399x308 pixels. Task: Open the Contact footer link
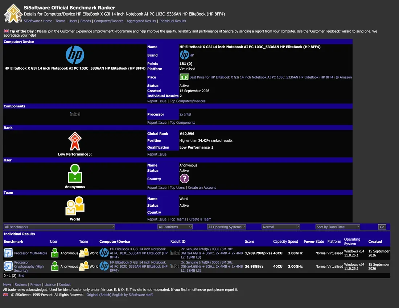click(x=65, y=284)
